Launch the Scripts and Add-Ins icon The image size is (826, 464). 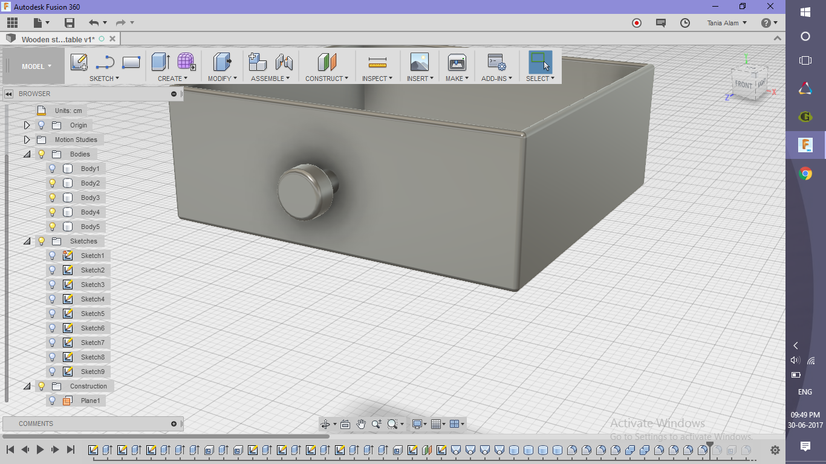(496, 62)
